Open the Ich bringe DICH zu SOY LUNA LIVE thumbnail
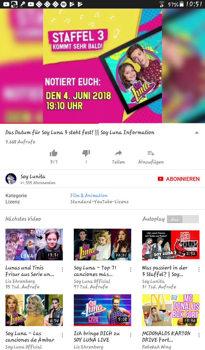The image size is (205, 350). click(102, 310)
